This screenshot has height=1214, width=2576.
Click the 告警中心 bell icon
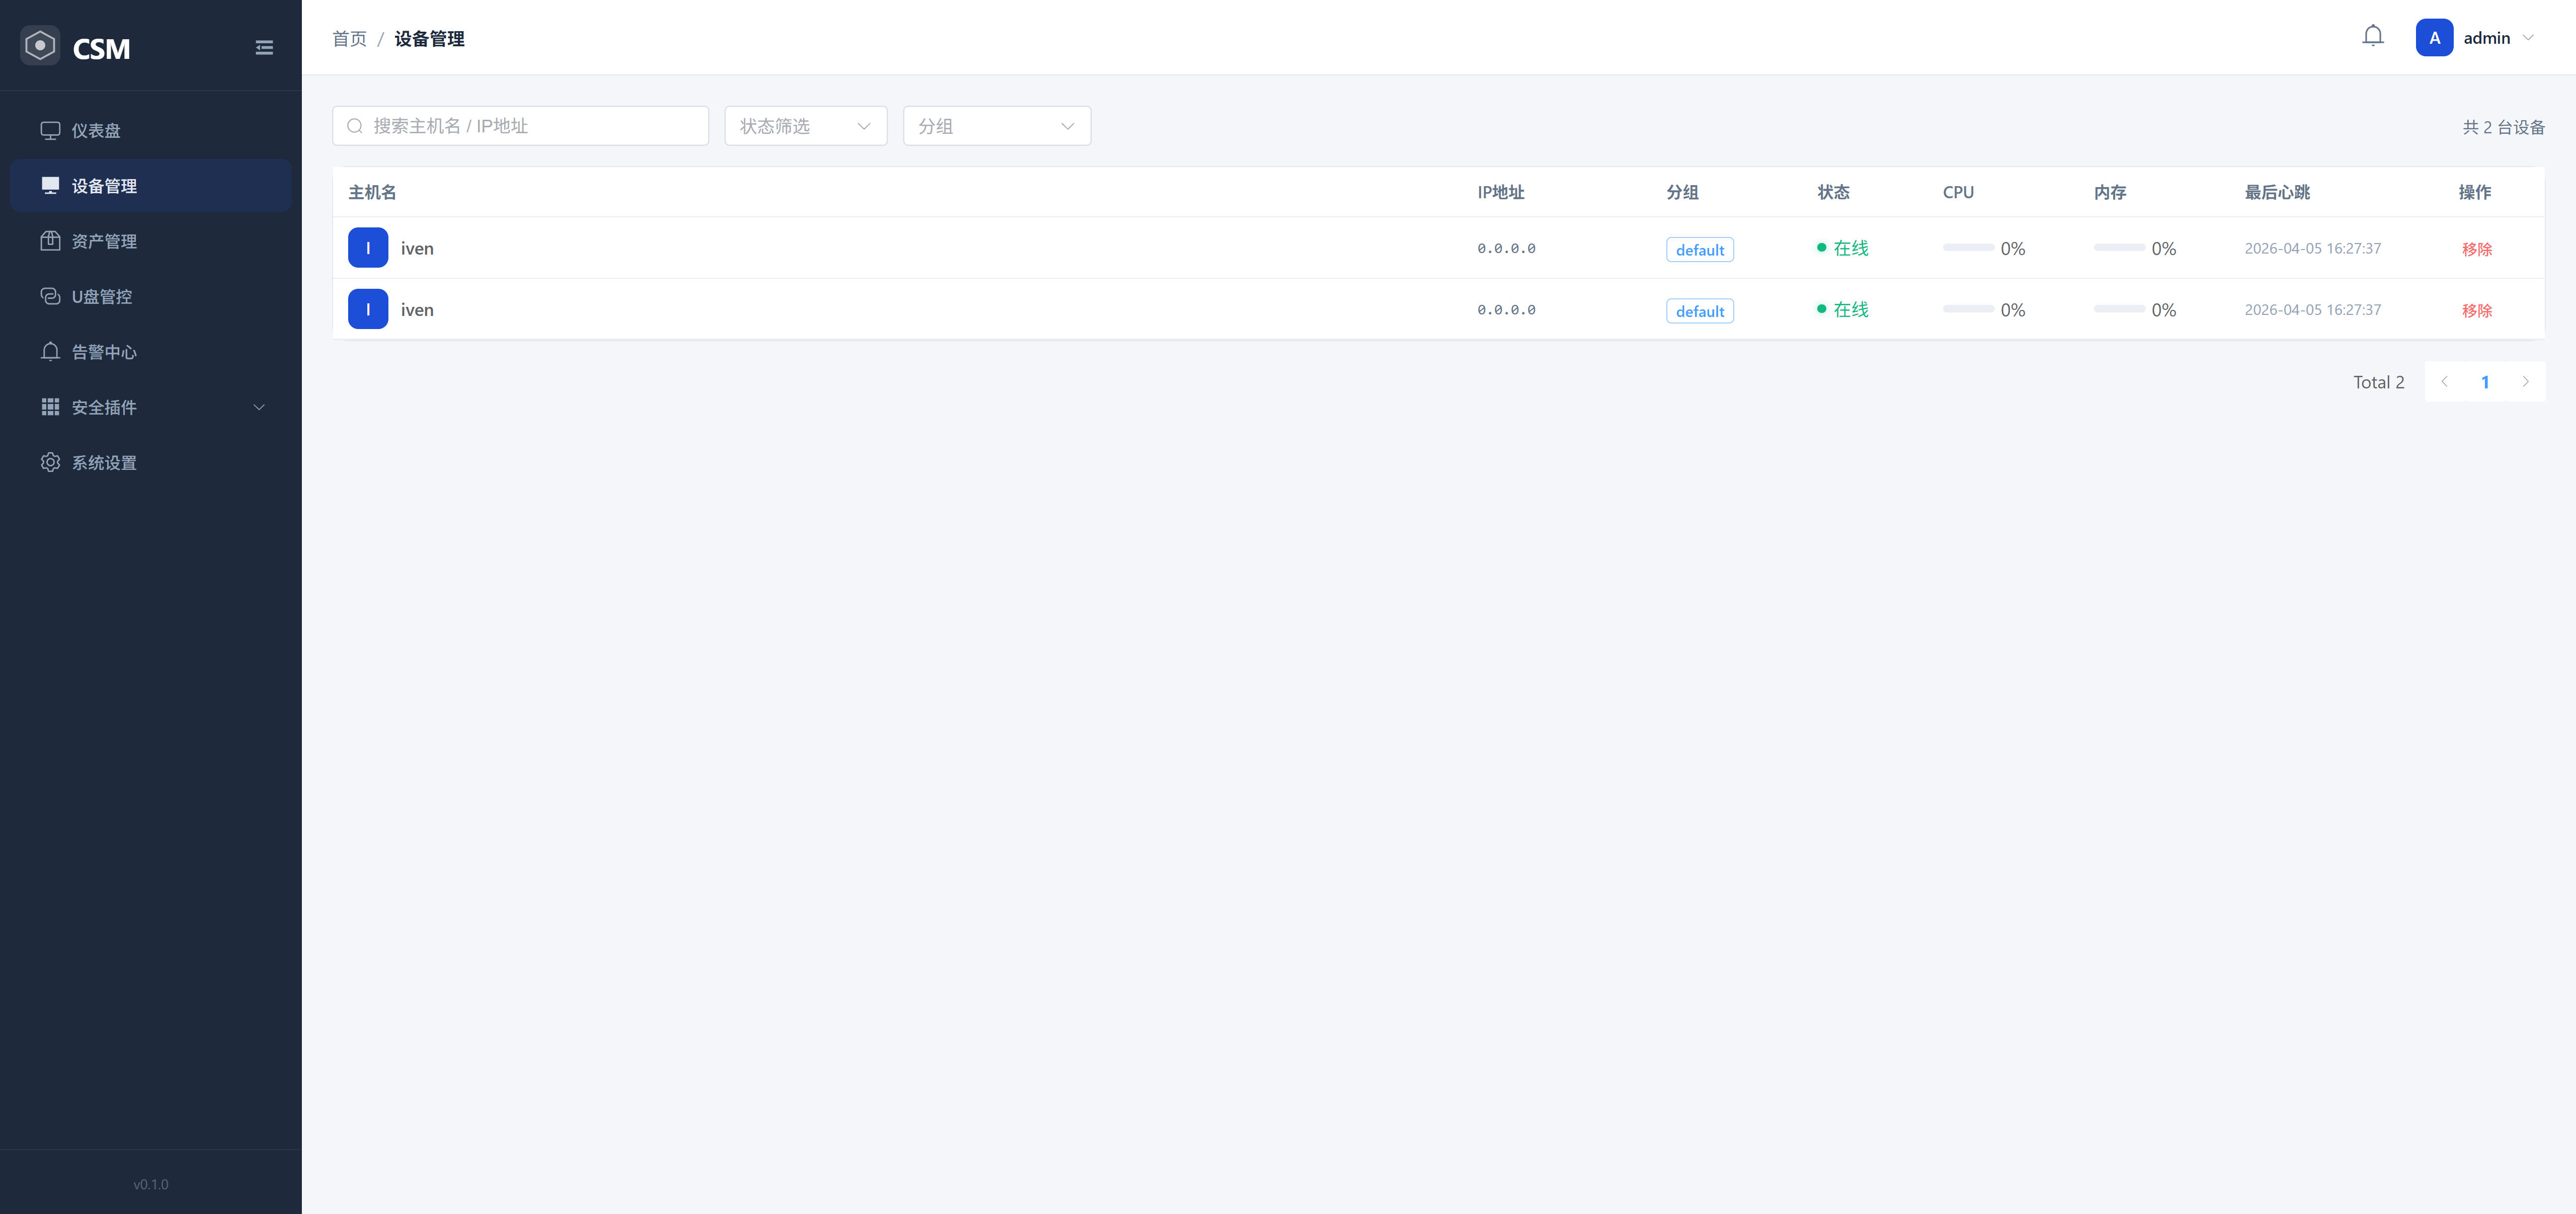[x=50, y=352]
